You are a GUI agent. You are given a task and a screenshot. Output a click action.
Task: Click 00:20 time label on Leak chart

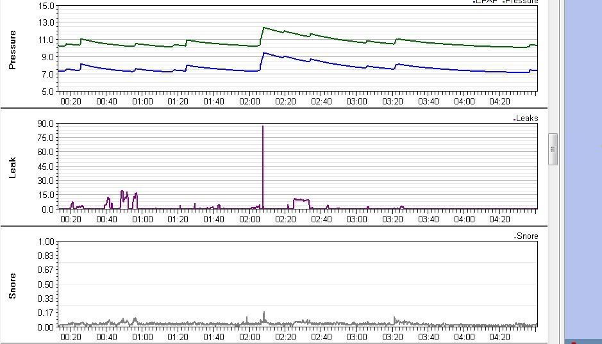pos(71,219)
